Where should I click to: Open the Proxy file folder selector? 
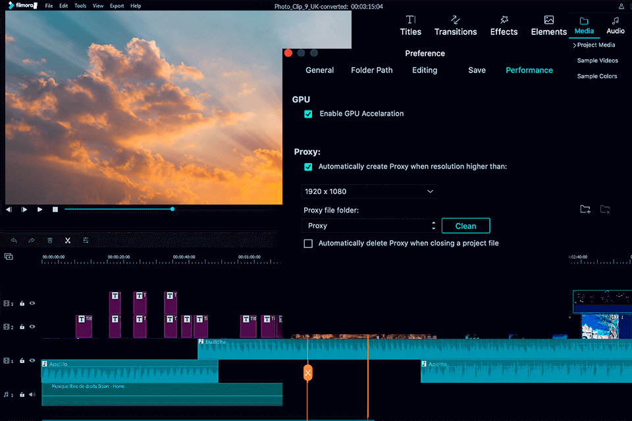(x=369, y=226)
